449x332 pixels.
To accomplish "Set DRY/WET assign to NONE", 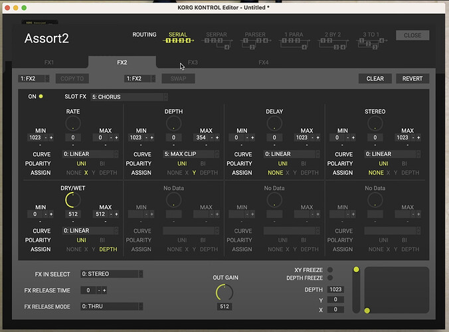I will click(x=74, y=249).
